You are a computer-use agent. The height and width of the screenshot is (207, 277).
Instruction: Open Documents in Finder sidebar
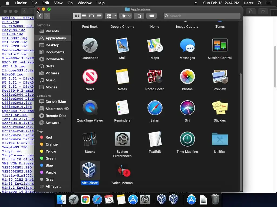pyautogui.click(x=53, y=52)
